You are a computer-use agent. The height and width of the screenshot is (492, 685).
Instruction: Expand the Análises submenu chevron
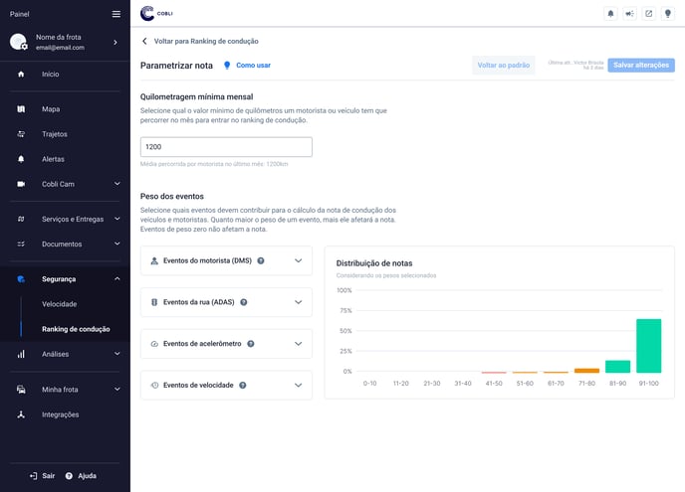coord(117,354)
